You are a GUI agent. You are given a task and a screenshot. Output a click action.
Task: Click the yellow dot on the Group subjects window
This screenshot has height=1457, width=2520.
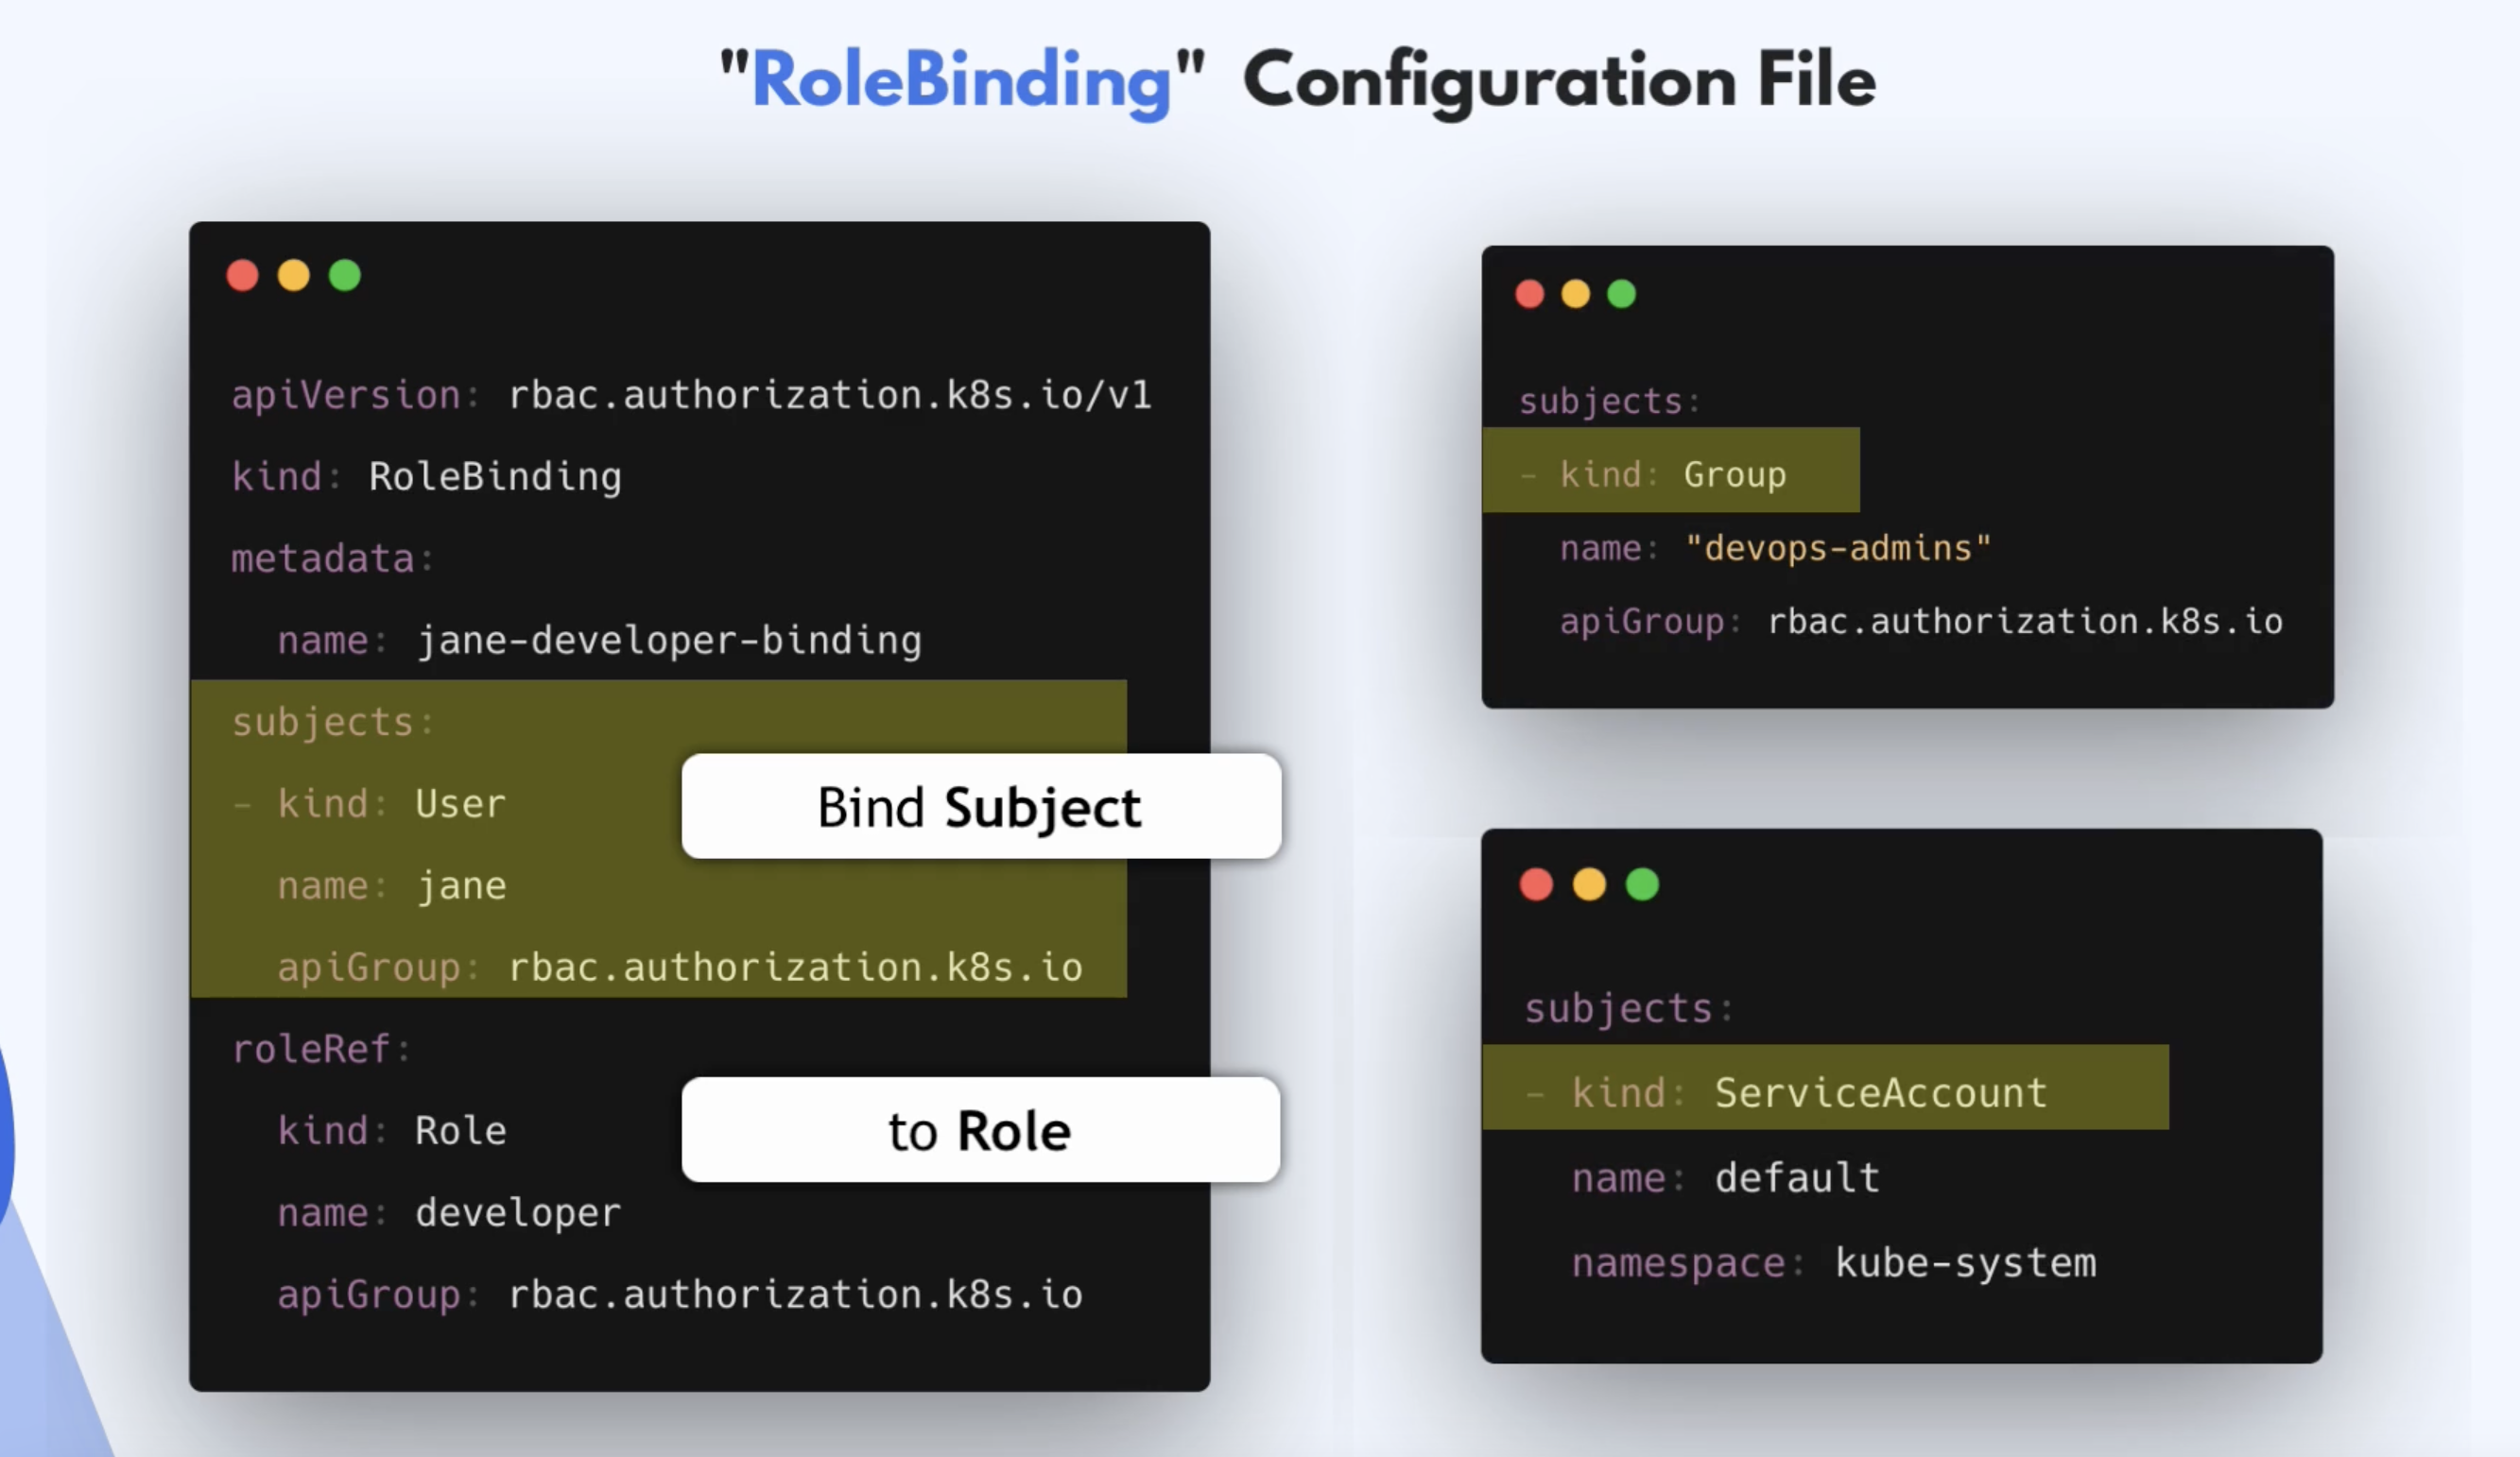[x=1575, y=294]
